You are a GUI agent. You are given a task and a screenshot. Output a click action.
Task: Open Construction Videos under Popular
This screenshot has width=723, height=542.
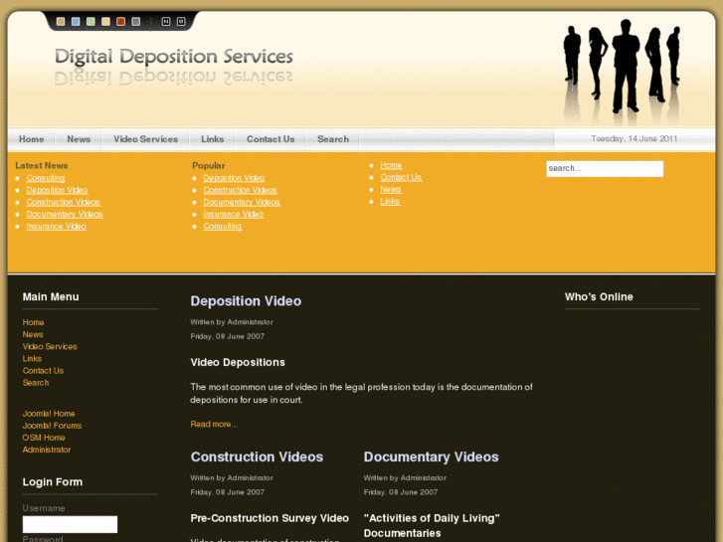pos(241,190)
